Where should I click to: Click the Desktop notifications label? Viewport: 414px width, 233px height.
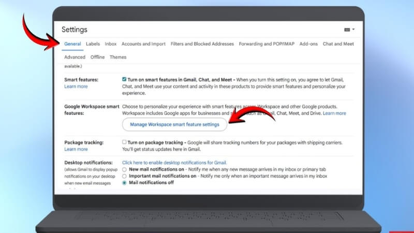pyautogui.click(x=88, y=163)
